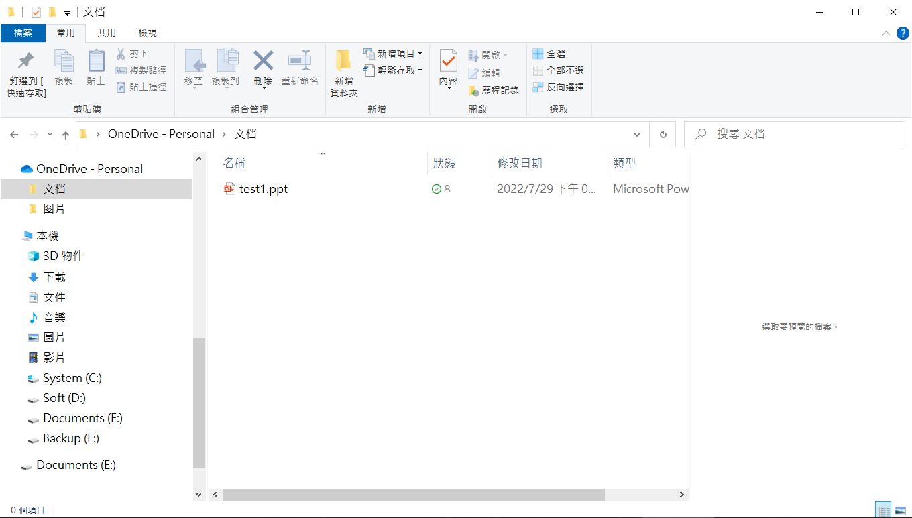Switch to View (檢視) tab
Image resolution: width=912 pixels, height=518 pixels.
tap(148, 33)
